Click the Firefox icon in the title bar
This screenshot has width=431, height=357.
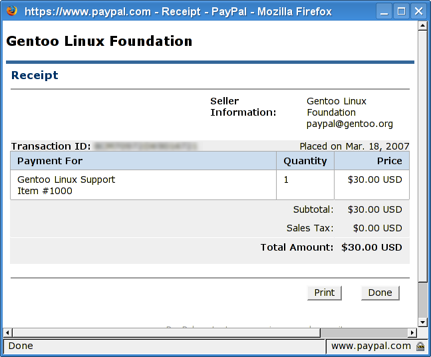[11, 11]
